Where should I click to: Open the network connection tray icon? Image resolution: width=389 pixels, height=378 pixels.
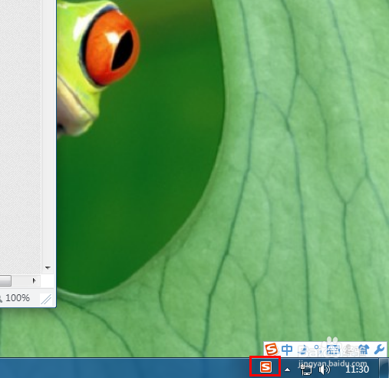tap(306, 370)
